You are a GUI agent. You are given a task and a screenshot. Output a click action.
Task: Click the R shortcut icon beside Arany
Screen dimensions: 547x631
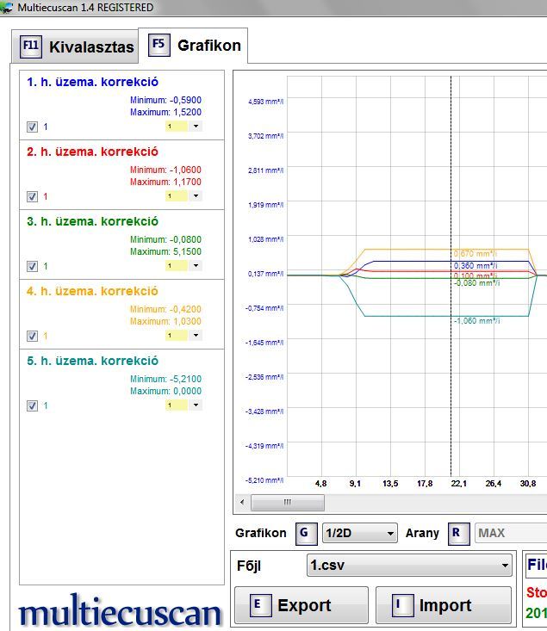459,534
